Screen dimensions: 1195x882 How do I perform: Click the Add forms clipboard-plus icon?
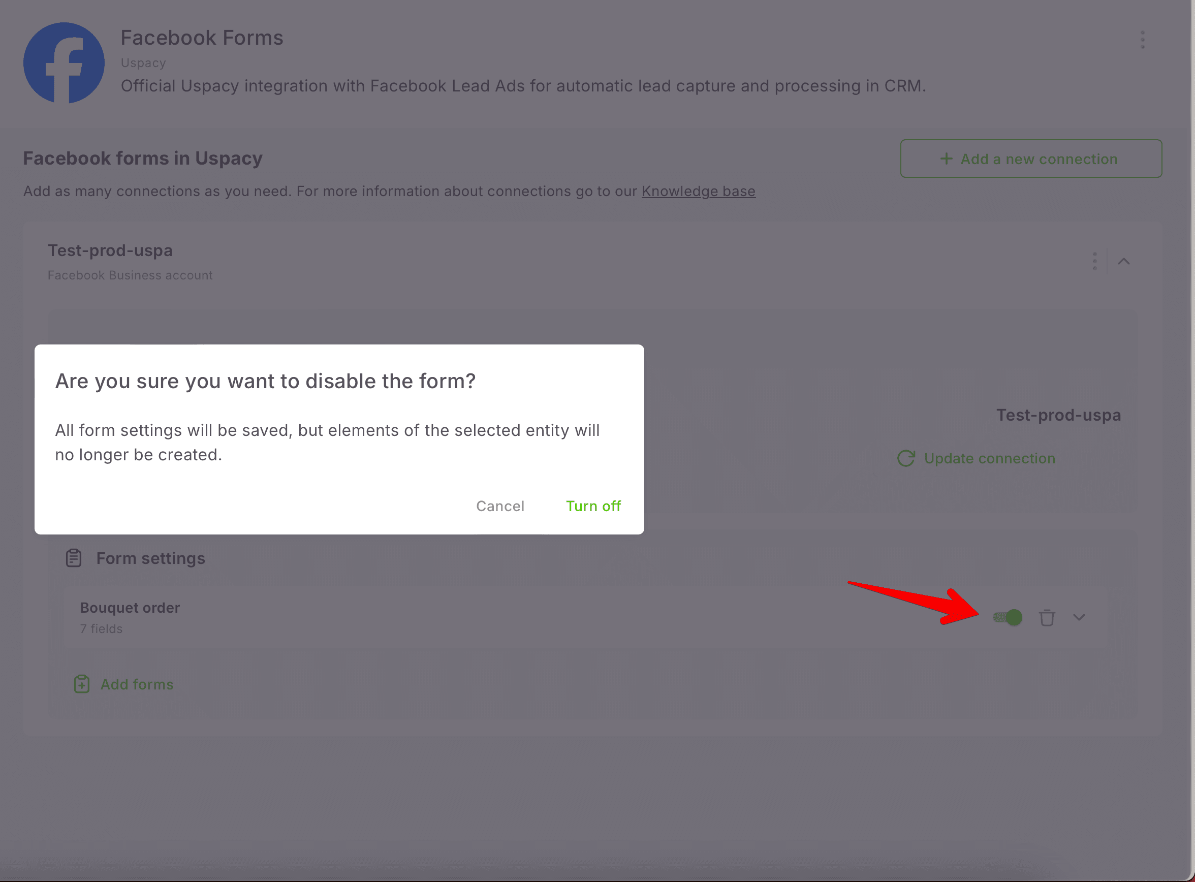click(82, 684)
